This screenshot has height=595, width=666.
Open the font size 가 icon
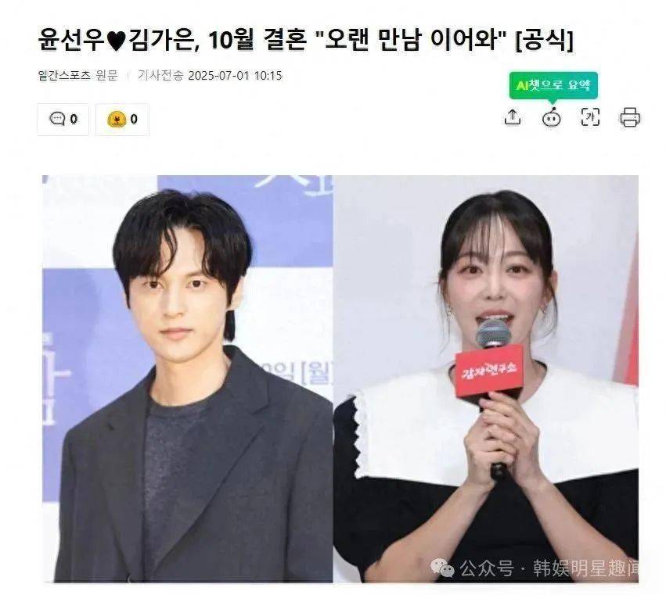point(590,117)
